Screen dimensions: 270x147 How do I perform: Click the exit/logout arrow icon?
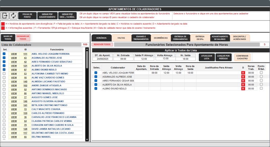pos(5,15)
